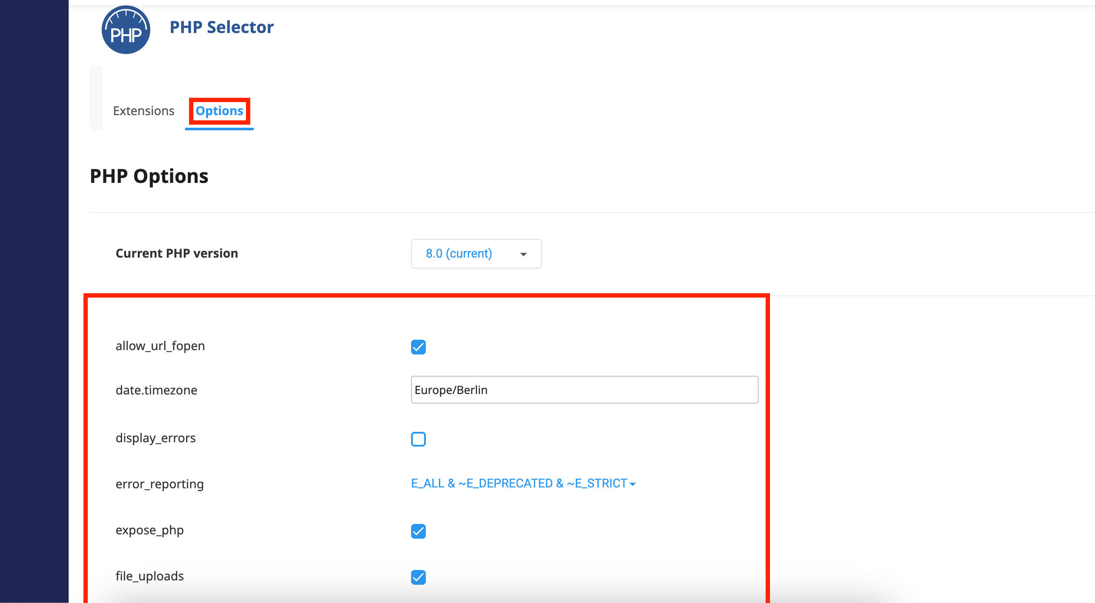The height and width of the screenshot is (603, 1095).
Task: Open the Extensions tab
Action: click(x=144, y=111)
